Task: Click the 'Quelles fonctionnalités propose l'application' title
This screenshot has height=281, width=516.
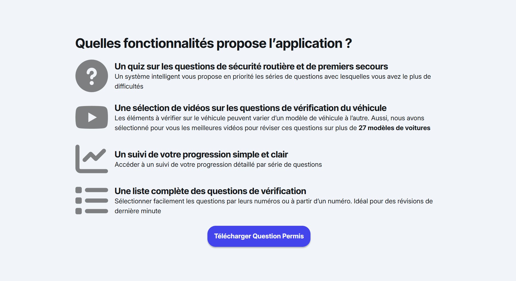Action: 213,43
